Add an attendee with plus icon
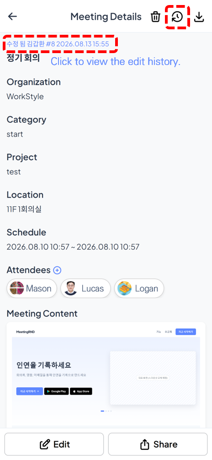 click(x=57, y=270)
